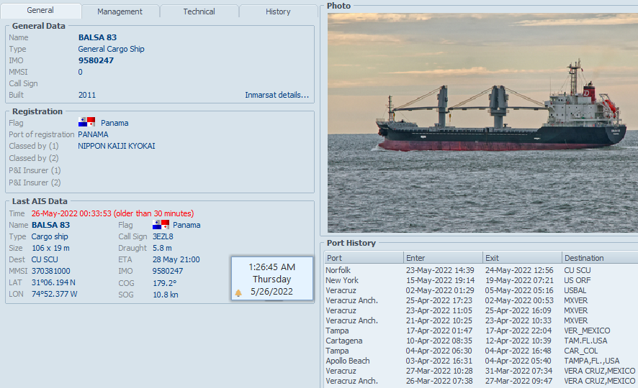The width and height of the screenshot is (638, 388).
Task: Open the History tab
Action: (278, 11)
